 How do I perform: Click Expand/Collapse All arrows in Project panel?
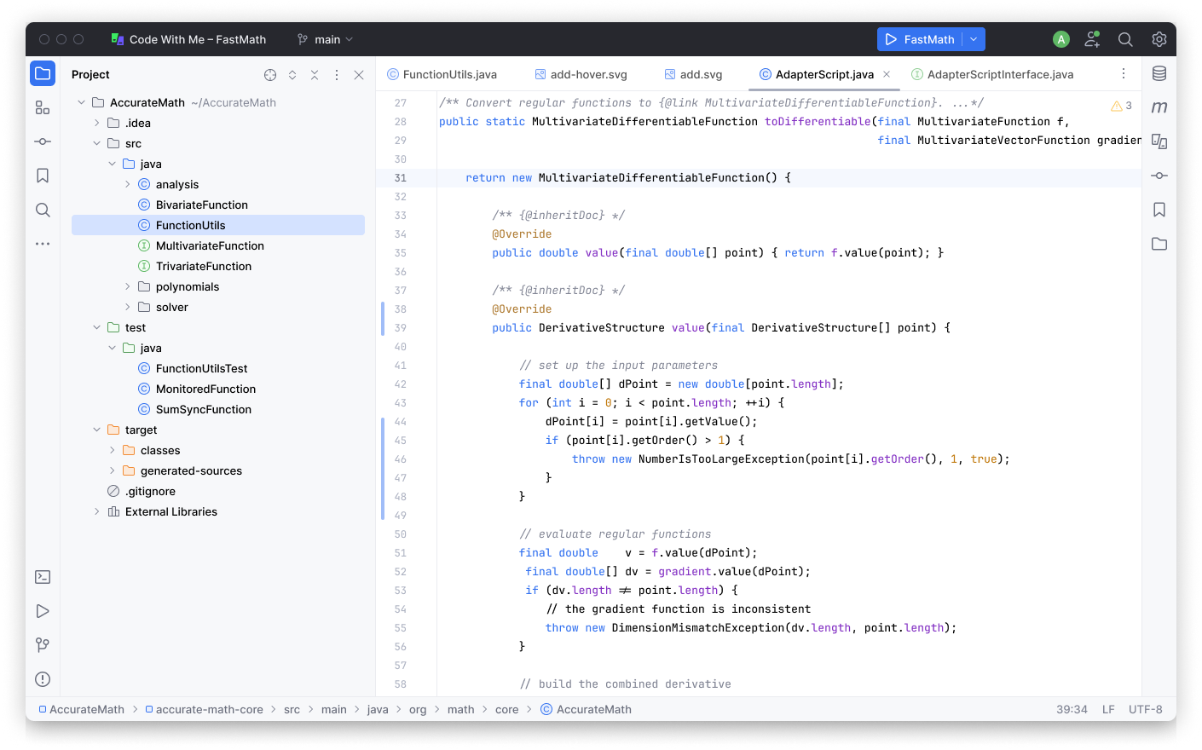[x=292, y=75]
